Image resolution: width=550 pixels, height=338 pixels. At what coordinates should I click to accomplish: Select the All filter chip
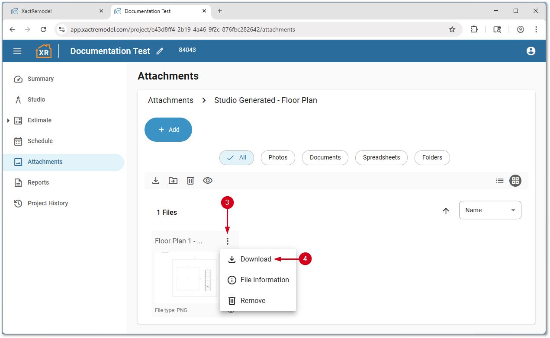237,158
